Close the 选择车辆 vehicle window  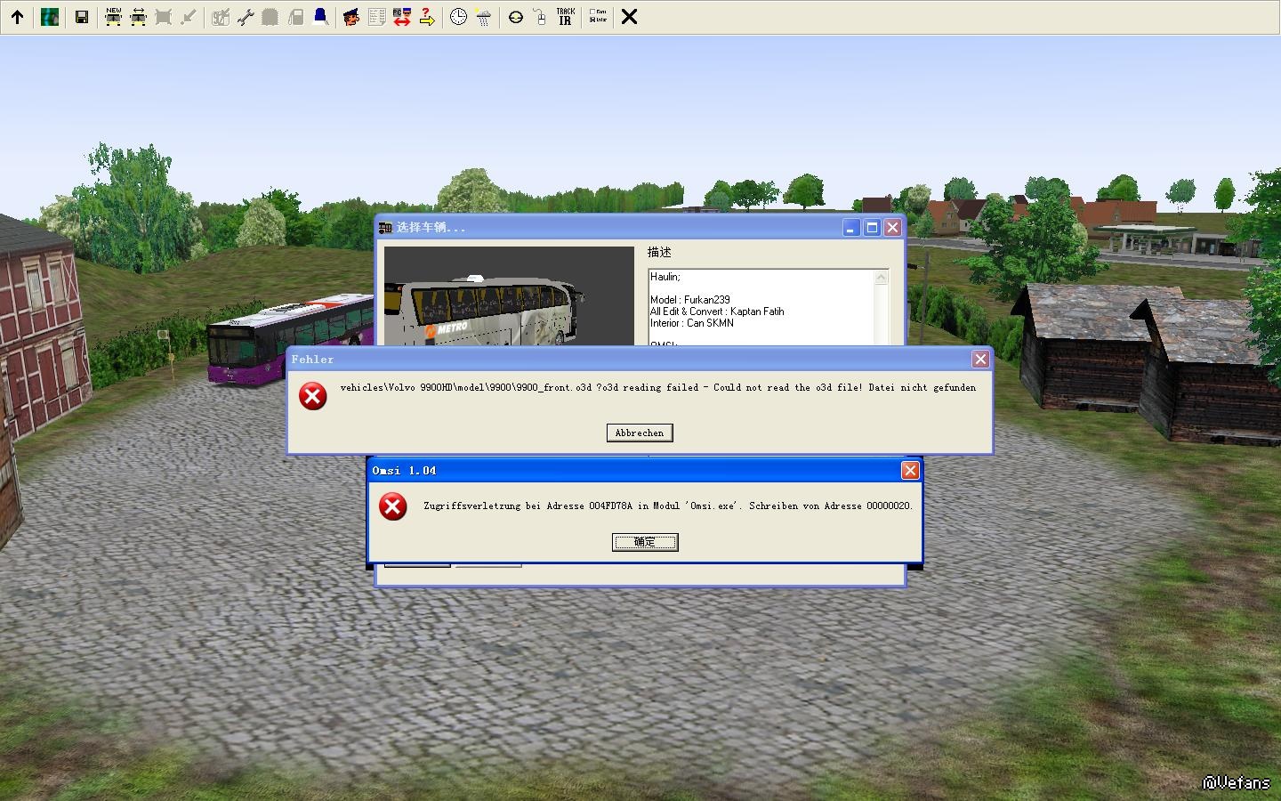pos(892,228)
